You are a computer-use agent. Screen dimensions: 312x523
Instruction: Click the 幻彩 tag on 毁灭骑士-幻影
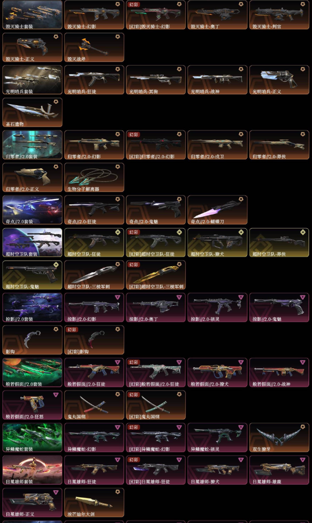point(134,4)
